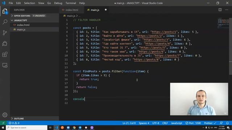Change line endings via CRLF
Viewport: 232px width, 130px height.
point(165,123)
